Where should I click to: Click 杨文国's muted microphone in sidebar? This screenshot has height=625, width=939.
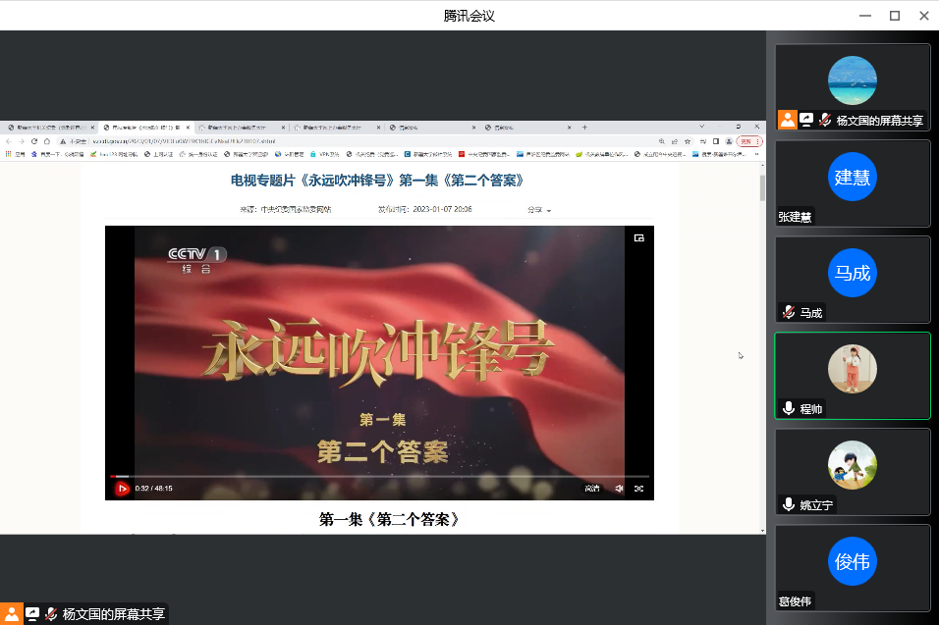(825, 120)
